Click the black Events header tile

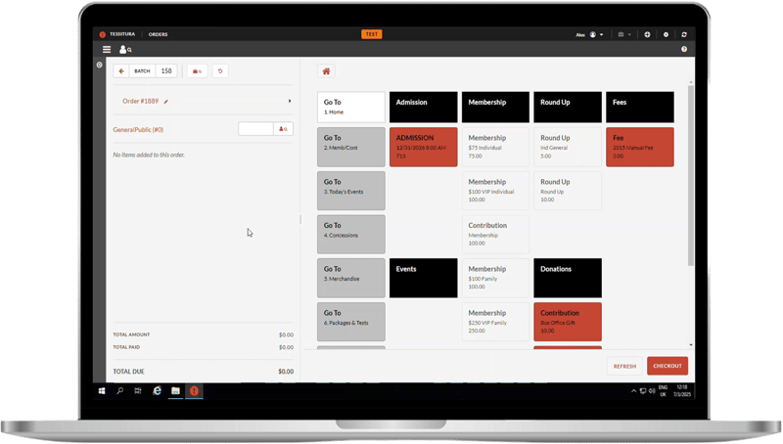(424, 278)
